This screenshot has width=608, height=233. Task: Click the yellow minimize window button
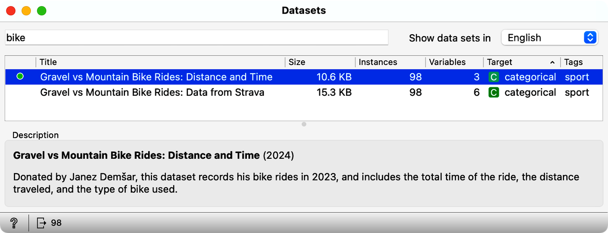[27, 11]
